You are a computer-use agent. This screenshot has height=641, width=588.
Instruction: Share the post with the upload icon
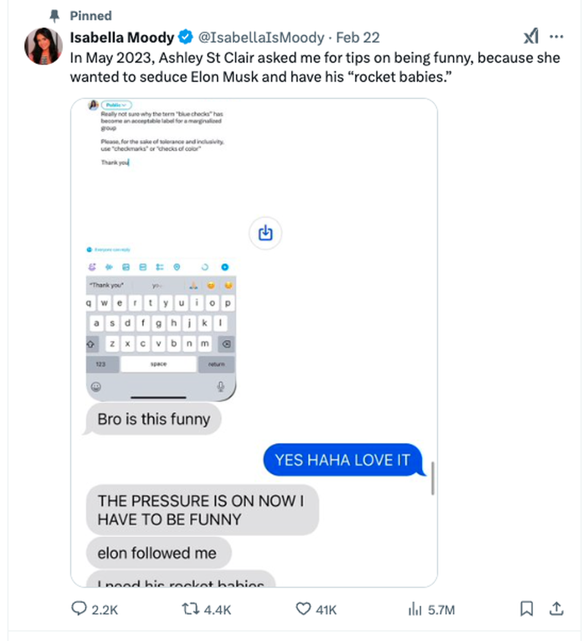tap(556, 609)
